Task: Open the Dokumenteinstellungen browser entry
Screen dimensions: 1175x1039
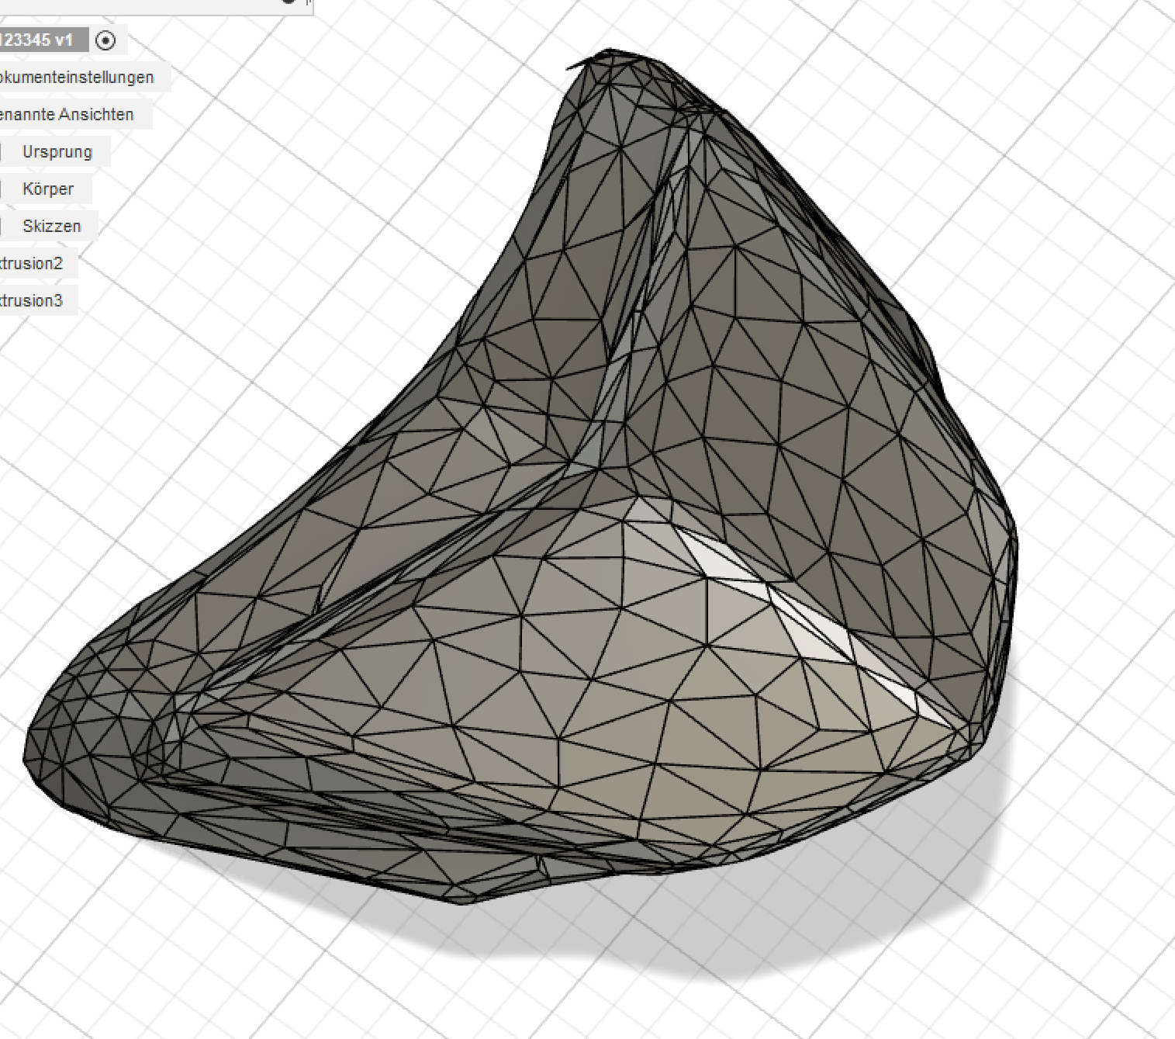Action: [x=77, y=78]
